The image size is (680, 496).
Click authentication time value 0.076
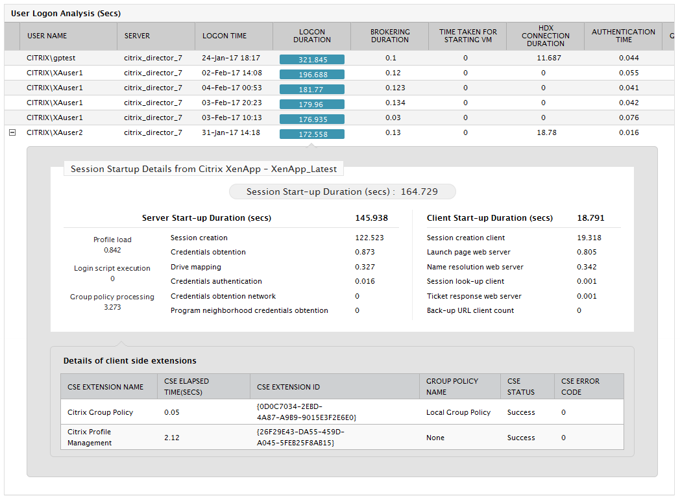point(629,118)
